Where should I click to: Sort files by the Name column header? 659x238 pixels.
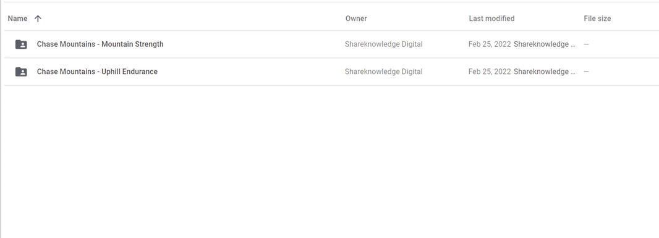[17, 18]
